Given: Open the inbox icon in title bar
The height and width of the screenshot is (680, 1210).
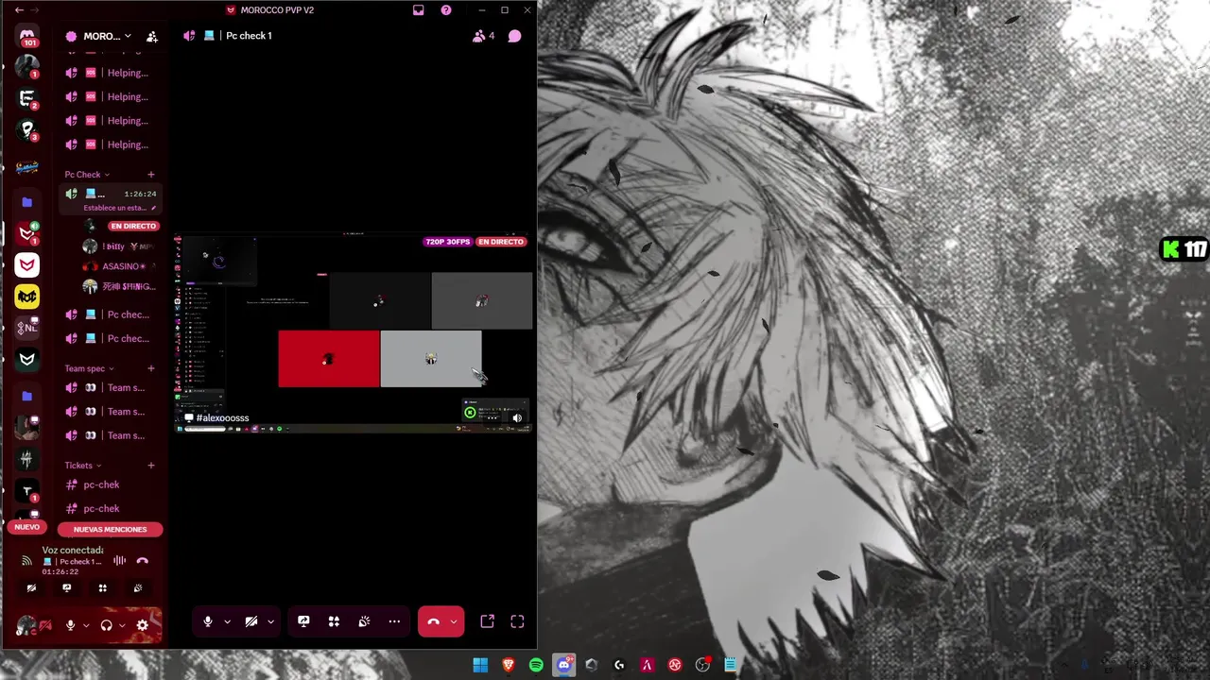Looking at the screenshot, I should click(x=418, y=10).
